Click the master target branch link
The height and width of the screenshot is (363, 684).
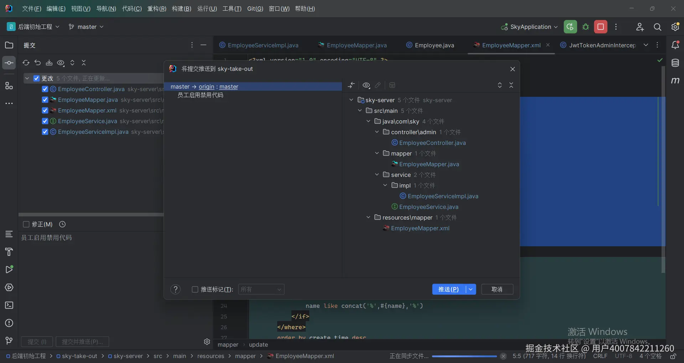pos(229,86)
